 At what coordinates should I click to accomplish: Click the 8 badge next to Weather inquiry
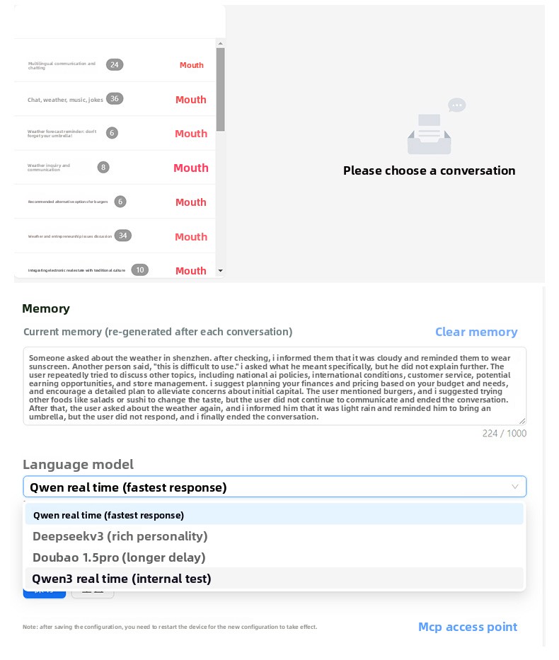pyautogui.click(x=103, y=168)
